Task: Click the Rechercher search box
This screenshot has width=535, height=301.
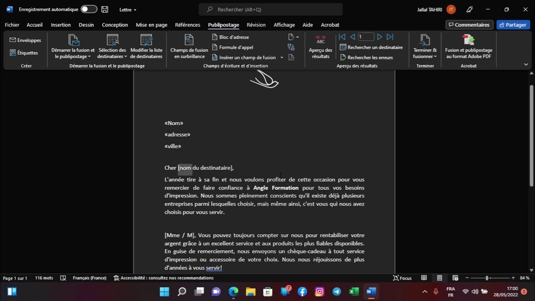Action: pos(270,9)
